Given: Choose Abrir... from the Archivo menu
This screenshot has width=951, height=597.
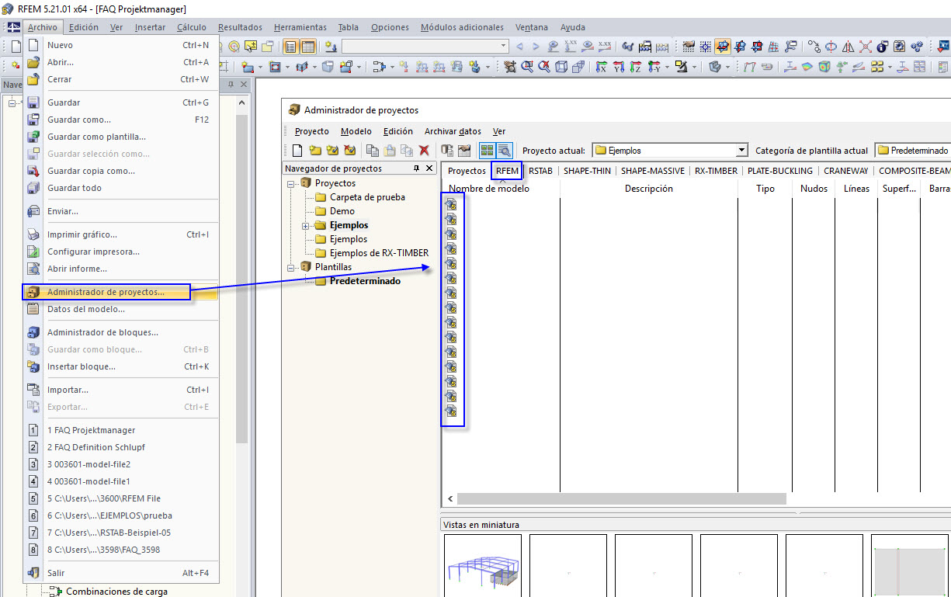Looking at the screenshot, I should pyautogui.click(x=121, y=62).
